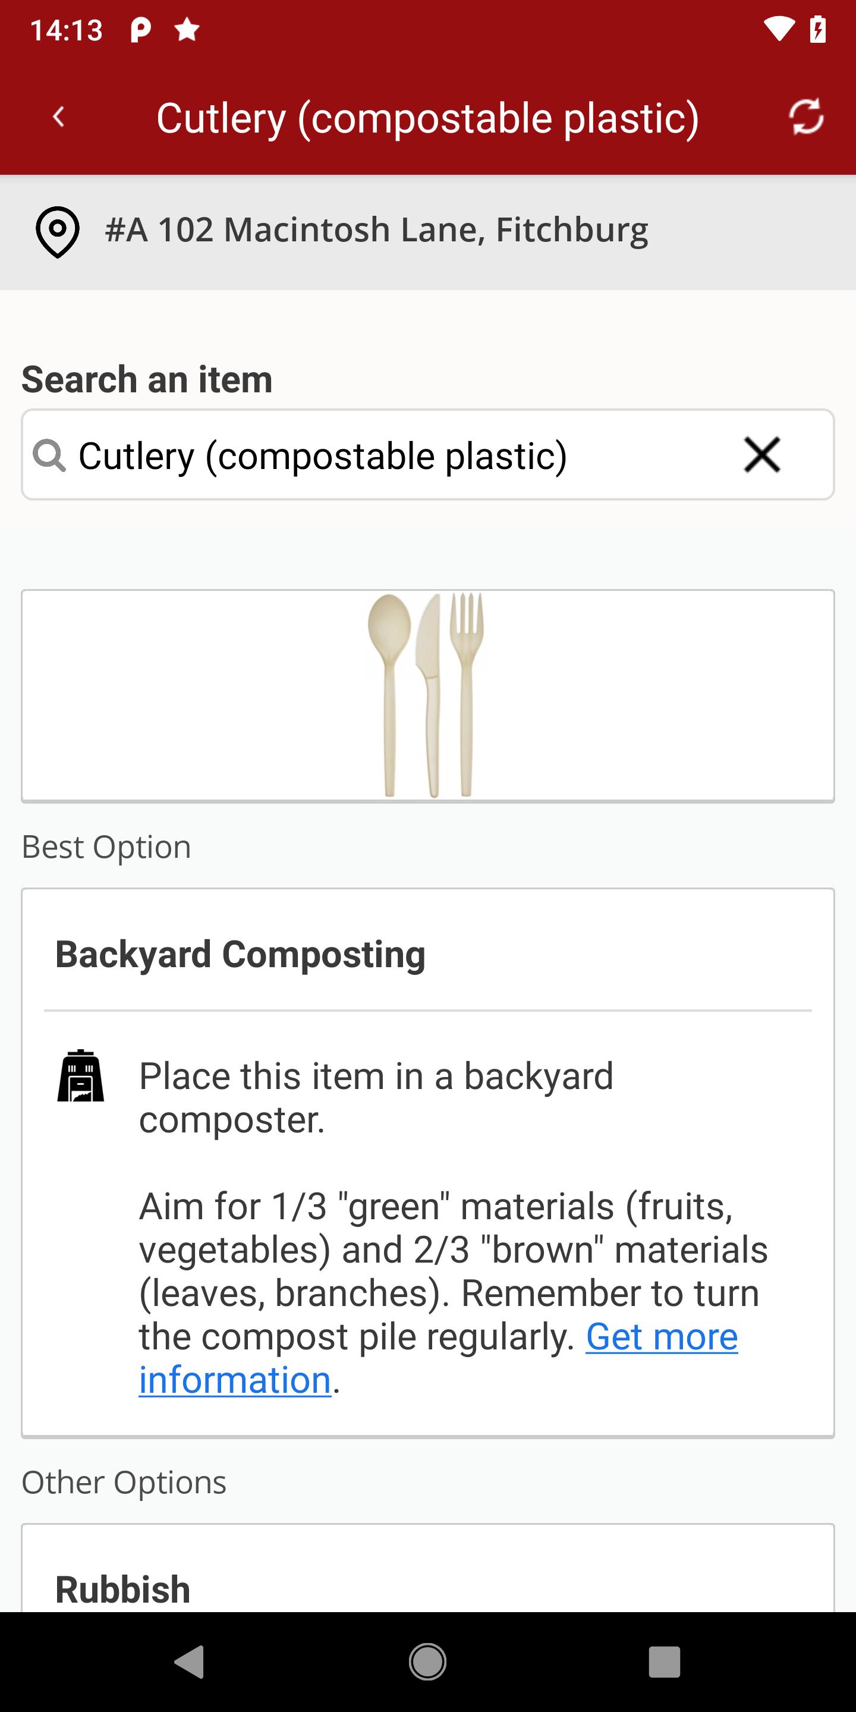
Task: Tap the magnifying glass search icon
Action: pos(49,456)
